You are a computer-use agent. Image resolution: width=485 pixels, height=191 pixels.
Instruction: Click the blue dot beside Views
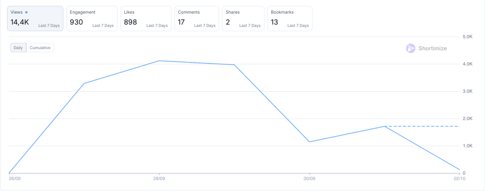(27, 12)
